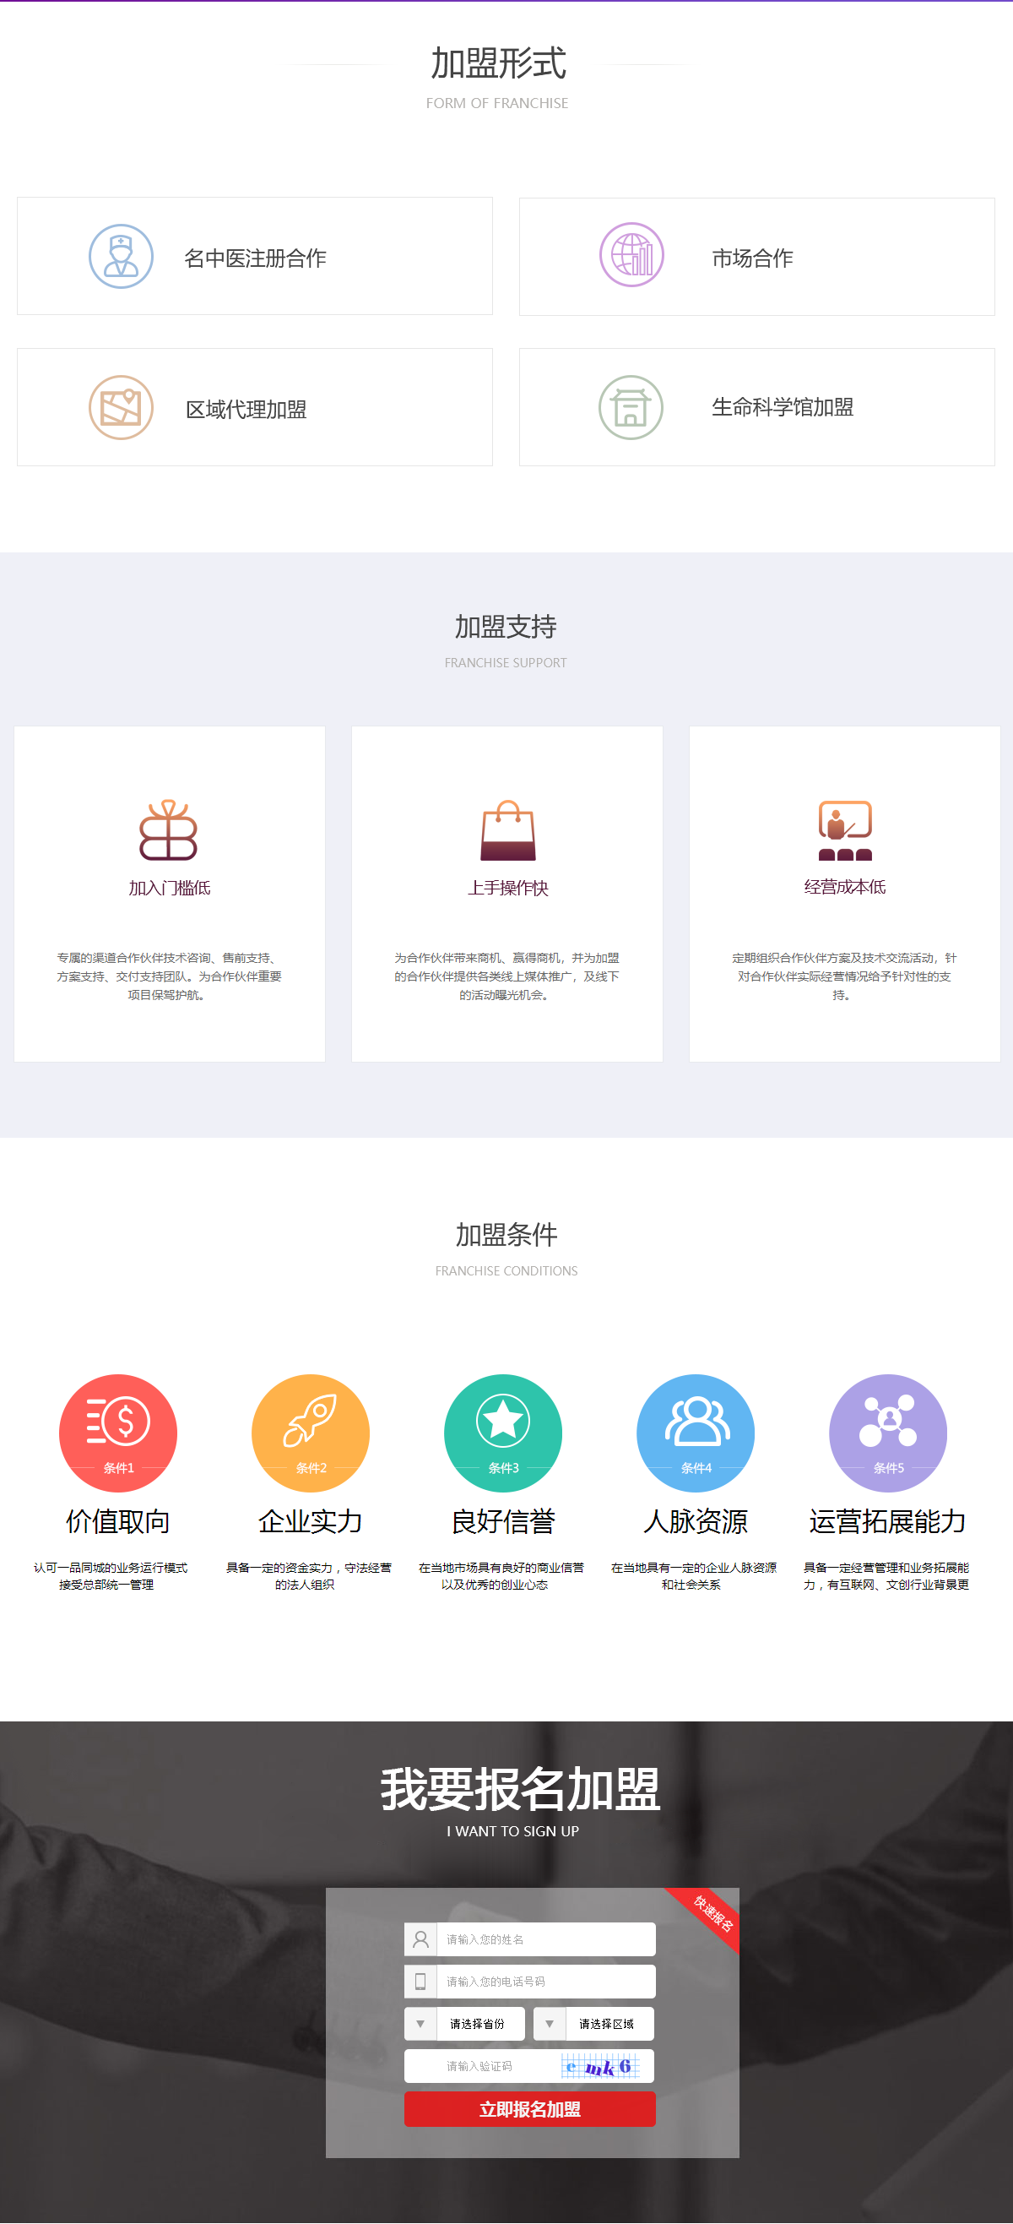Focus the name input field 请输入您的姓名

(545, 1939)
